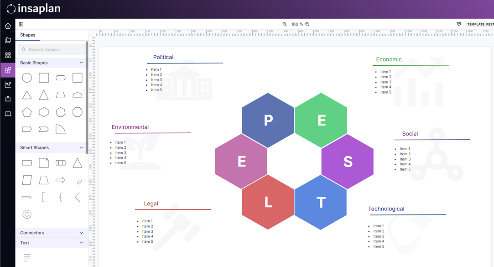Click the shapes panel vertical scrollbar

[87, 98]
